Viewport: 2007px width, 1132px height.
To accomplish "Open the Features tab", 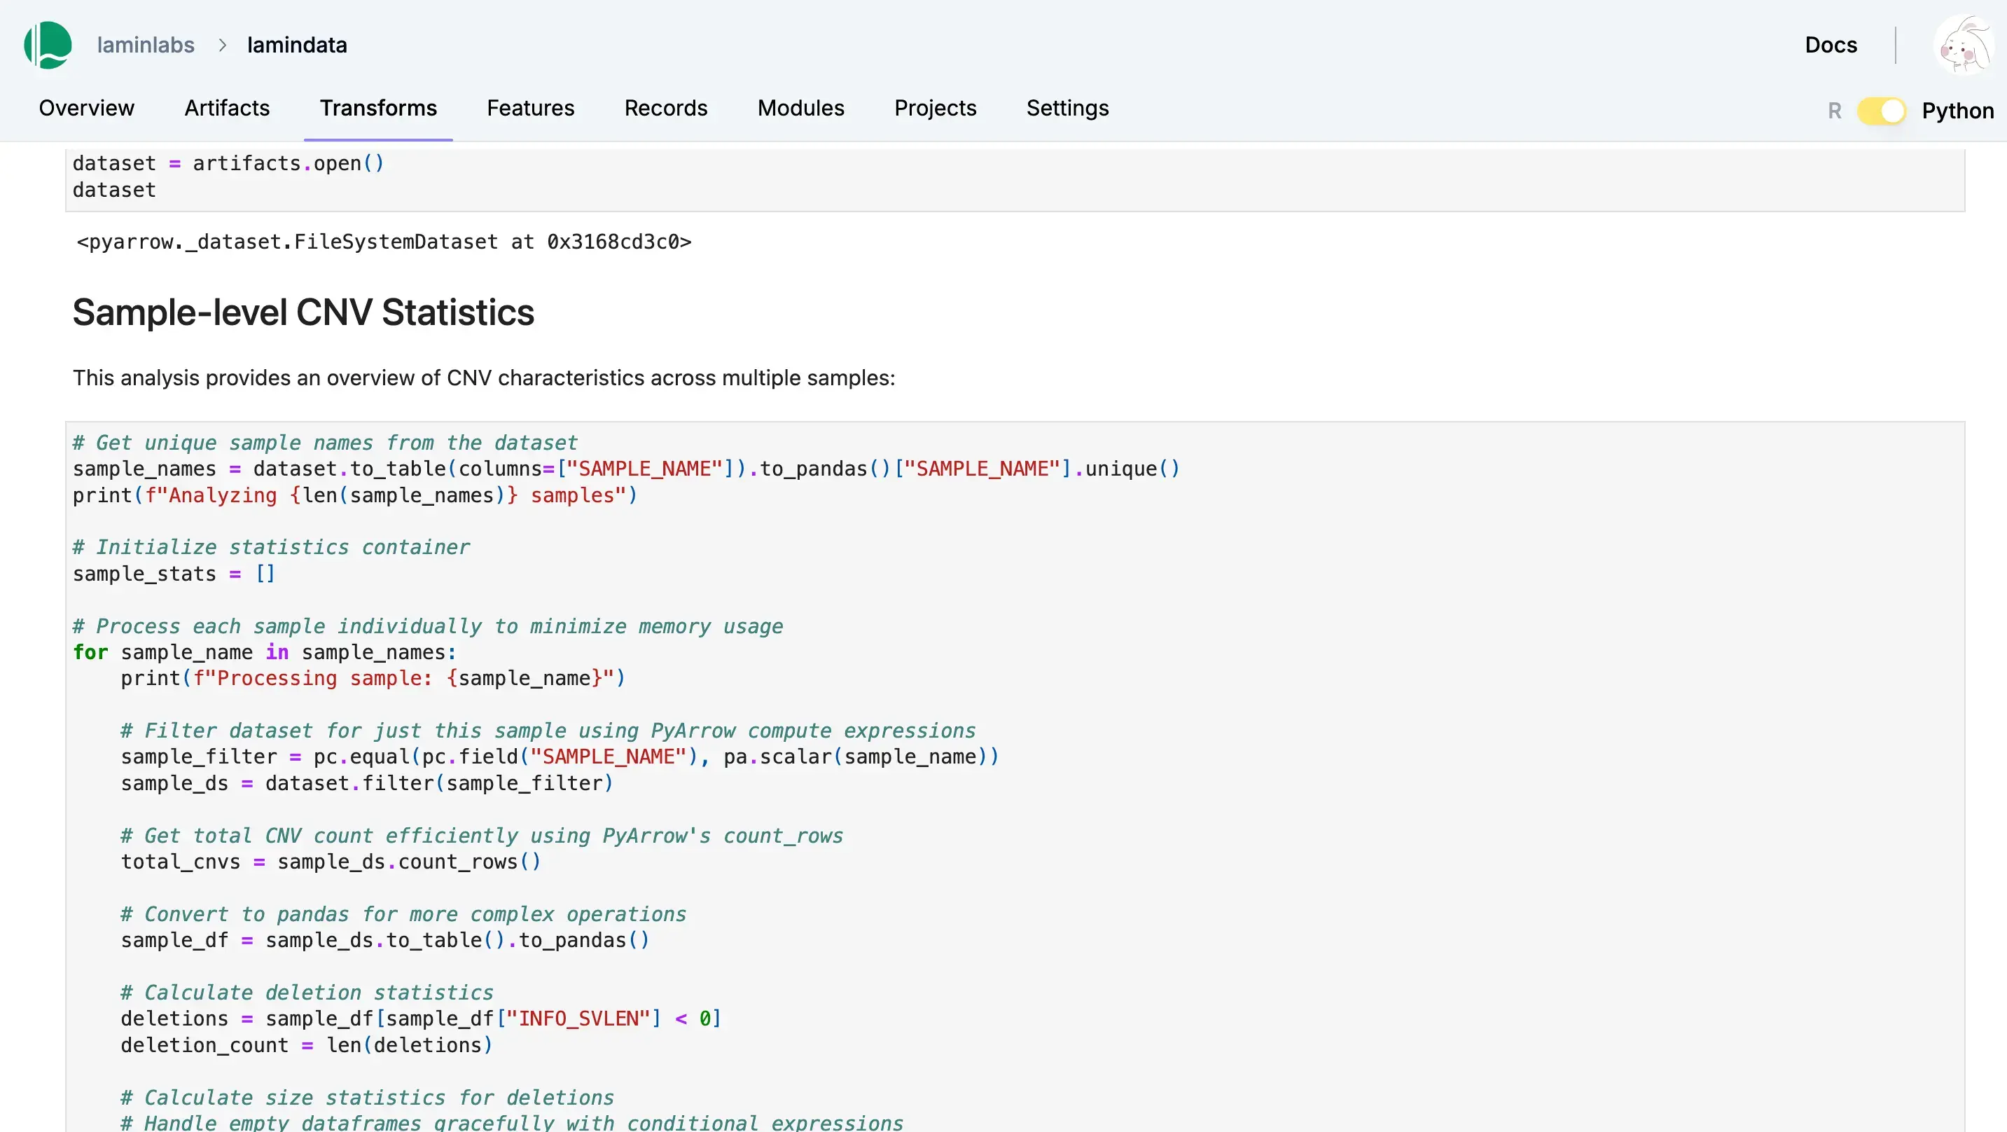I will (x=531, y=109).
